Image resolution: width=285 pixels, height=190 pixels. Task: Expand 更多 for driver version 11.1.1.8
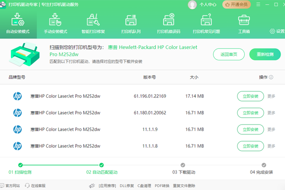271,145
